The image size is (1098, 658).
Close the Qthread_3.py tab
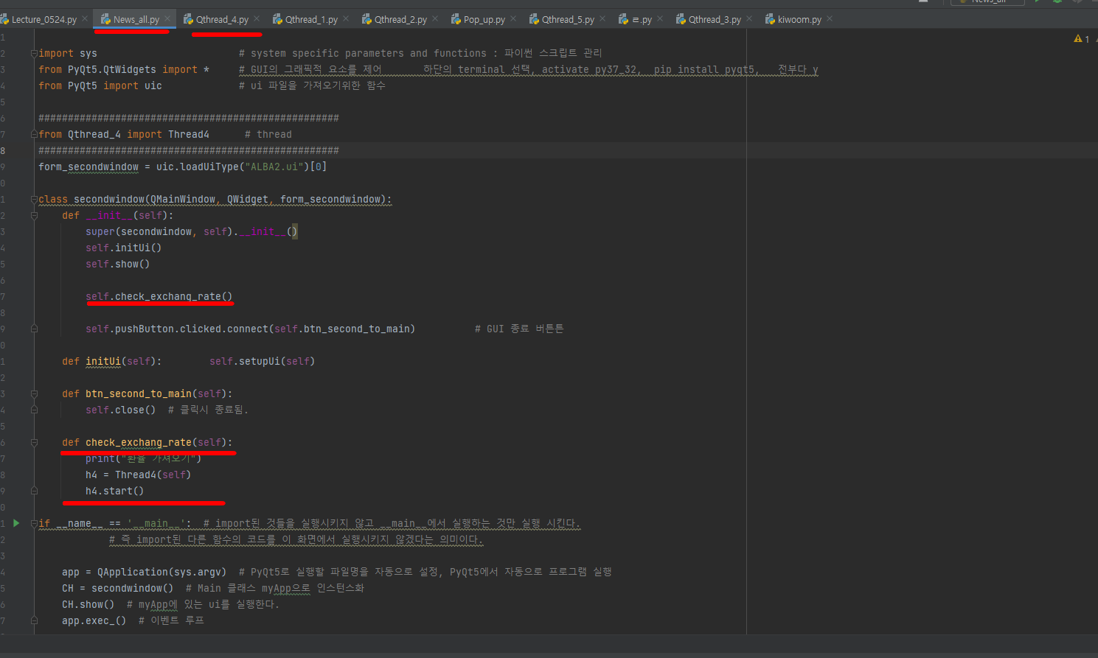[x=749, y=18]
